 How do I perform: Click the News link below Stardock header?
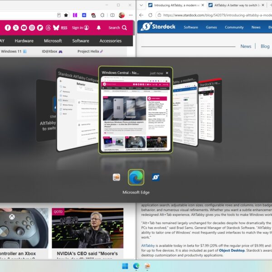tap(246, 46)
